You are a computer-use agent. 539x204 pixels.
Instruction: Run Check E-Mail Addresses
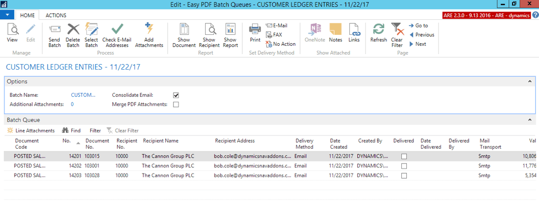[x=117, y=35]
